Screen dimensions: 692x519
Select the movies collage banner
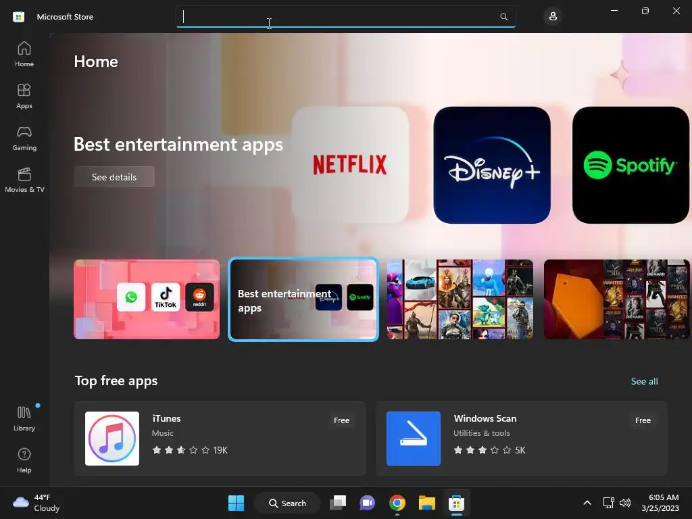(x=616, y=299)
